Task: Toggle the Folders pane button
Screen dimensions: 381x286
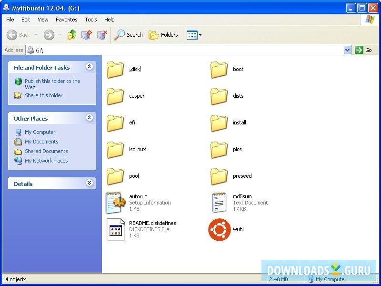Action: (163, 35)
